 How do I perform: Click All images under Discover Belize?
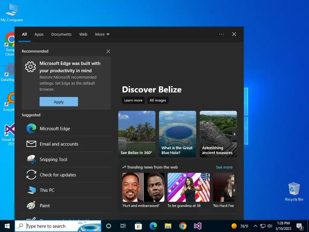tap(158, 100)
